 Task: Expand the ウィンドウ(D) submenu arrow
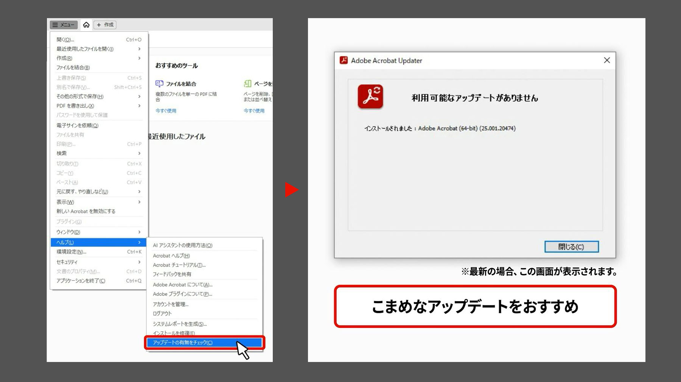point(139,232)
